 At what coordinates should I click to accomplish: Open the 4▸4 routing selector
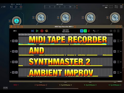tap(15, 31)
